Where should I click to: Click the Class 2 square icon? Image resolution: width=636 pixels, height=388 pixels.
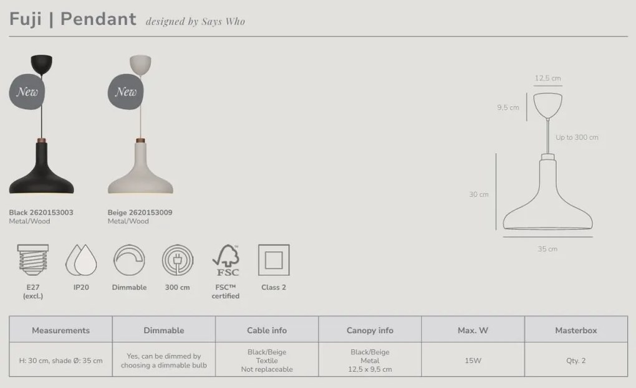274,260
